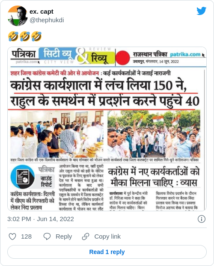Click the copy link chain icon
Viewport: 214px width, 266px height.
pos(86,236)
